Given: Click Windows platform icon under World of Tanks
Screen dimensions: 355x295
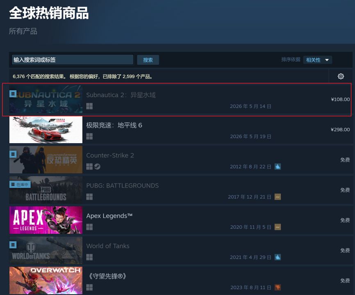Looking at the screenshot, I should click(x=89, y=257).
